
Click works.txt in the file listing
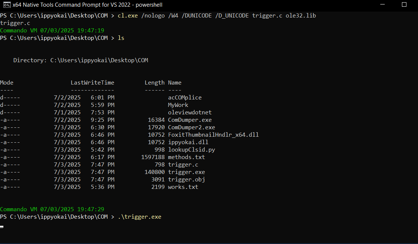point(183,187)
